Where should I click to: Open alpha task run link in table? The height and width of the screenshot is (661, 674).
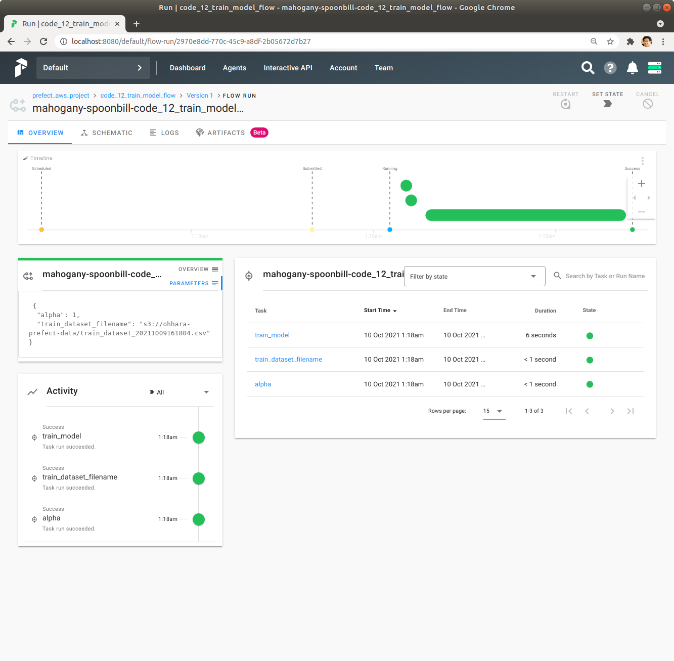tap(263, 384)
